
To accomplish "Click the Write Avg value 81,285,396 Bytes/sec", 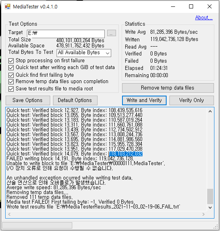I will click(x=174, y=32).
